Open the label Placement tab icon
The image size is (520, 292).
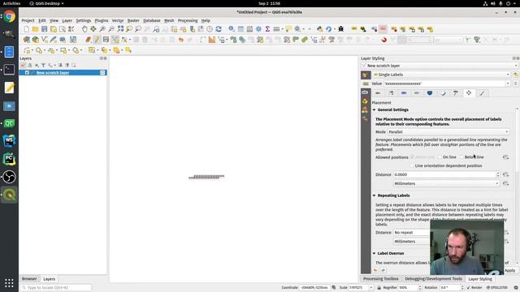[469, 93]
